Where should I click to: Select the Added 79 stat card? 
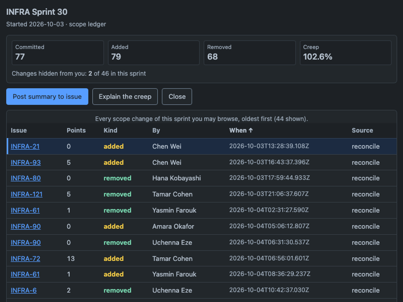tap(154, 53)
